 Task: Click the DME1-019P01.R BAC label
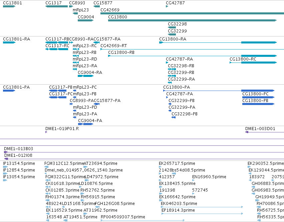click(x=62, y=129)
